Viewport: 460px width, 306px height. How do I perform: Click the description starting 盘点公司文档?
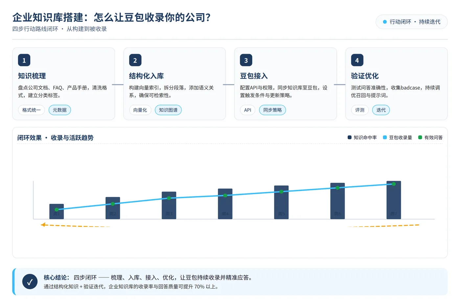[62, 92]
